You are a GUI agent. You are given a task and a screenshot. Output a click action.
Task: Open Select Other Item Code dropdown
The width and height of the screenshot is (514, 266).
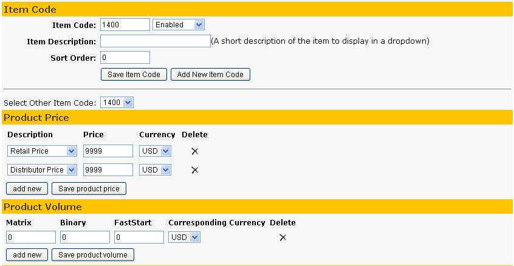pyautogui.click(x=117, y=103)
